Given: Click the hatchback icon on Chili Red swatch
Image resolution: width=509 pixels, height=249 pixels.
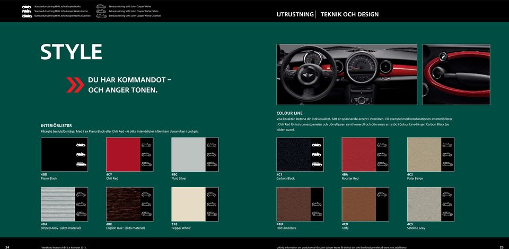Looking at the screenshot, I should pyautogui.click(x=146, y=145).
